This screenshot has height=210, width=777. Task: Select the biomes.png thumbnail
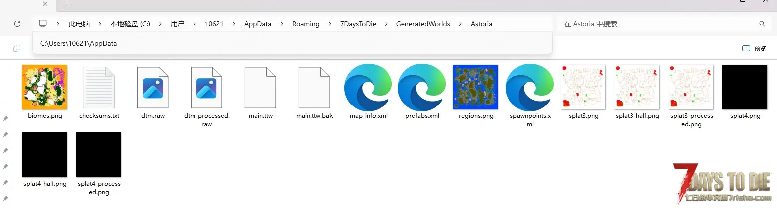(44, 87)
